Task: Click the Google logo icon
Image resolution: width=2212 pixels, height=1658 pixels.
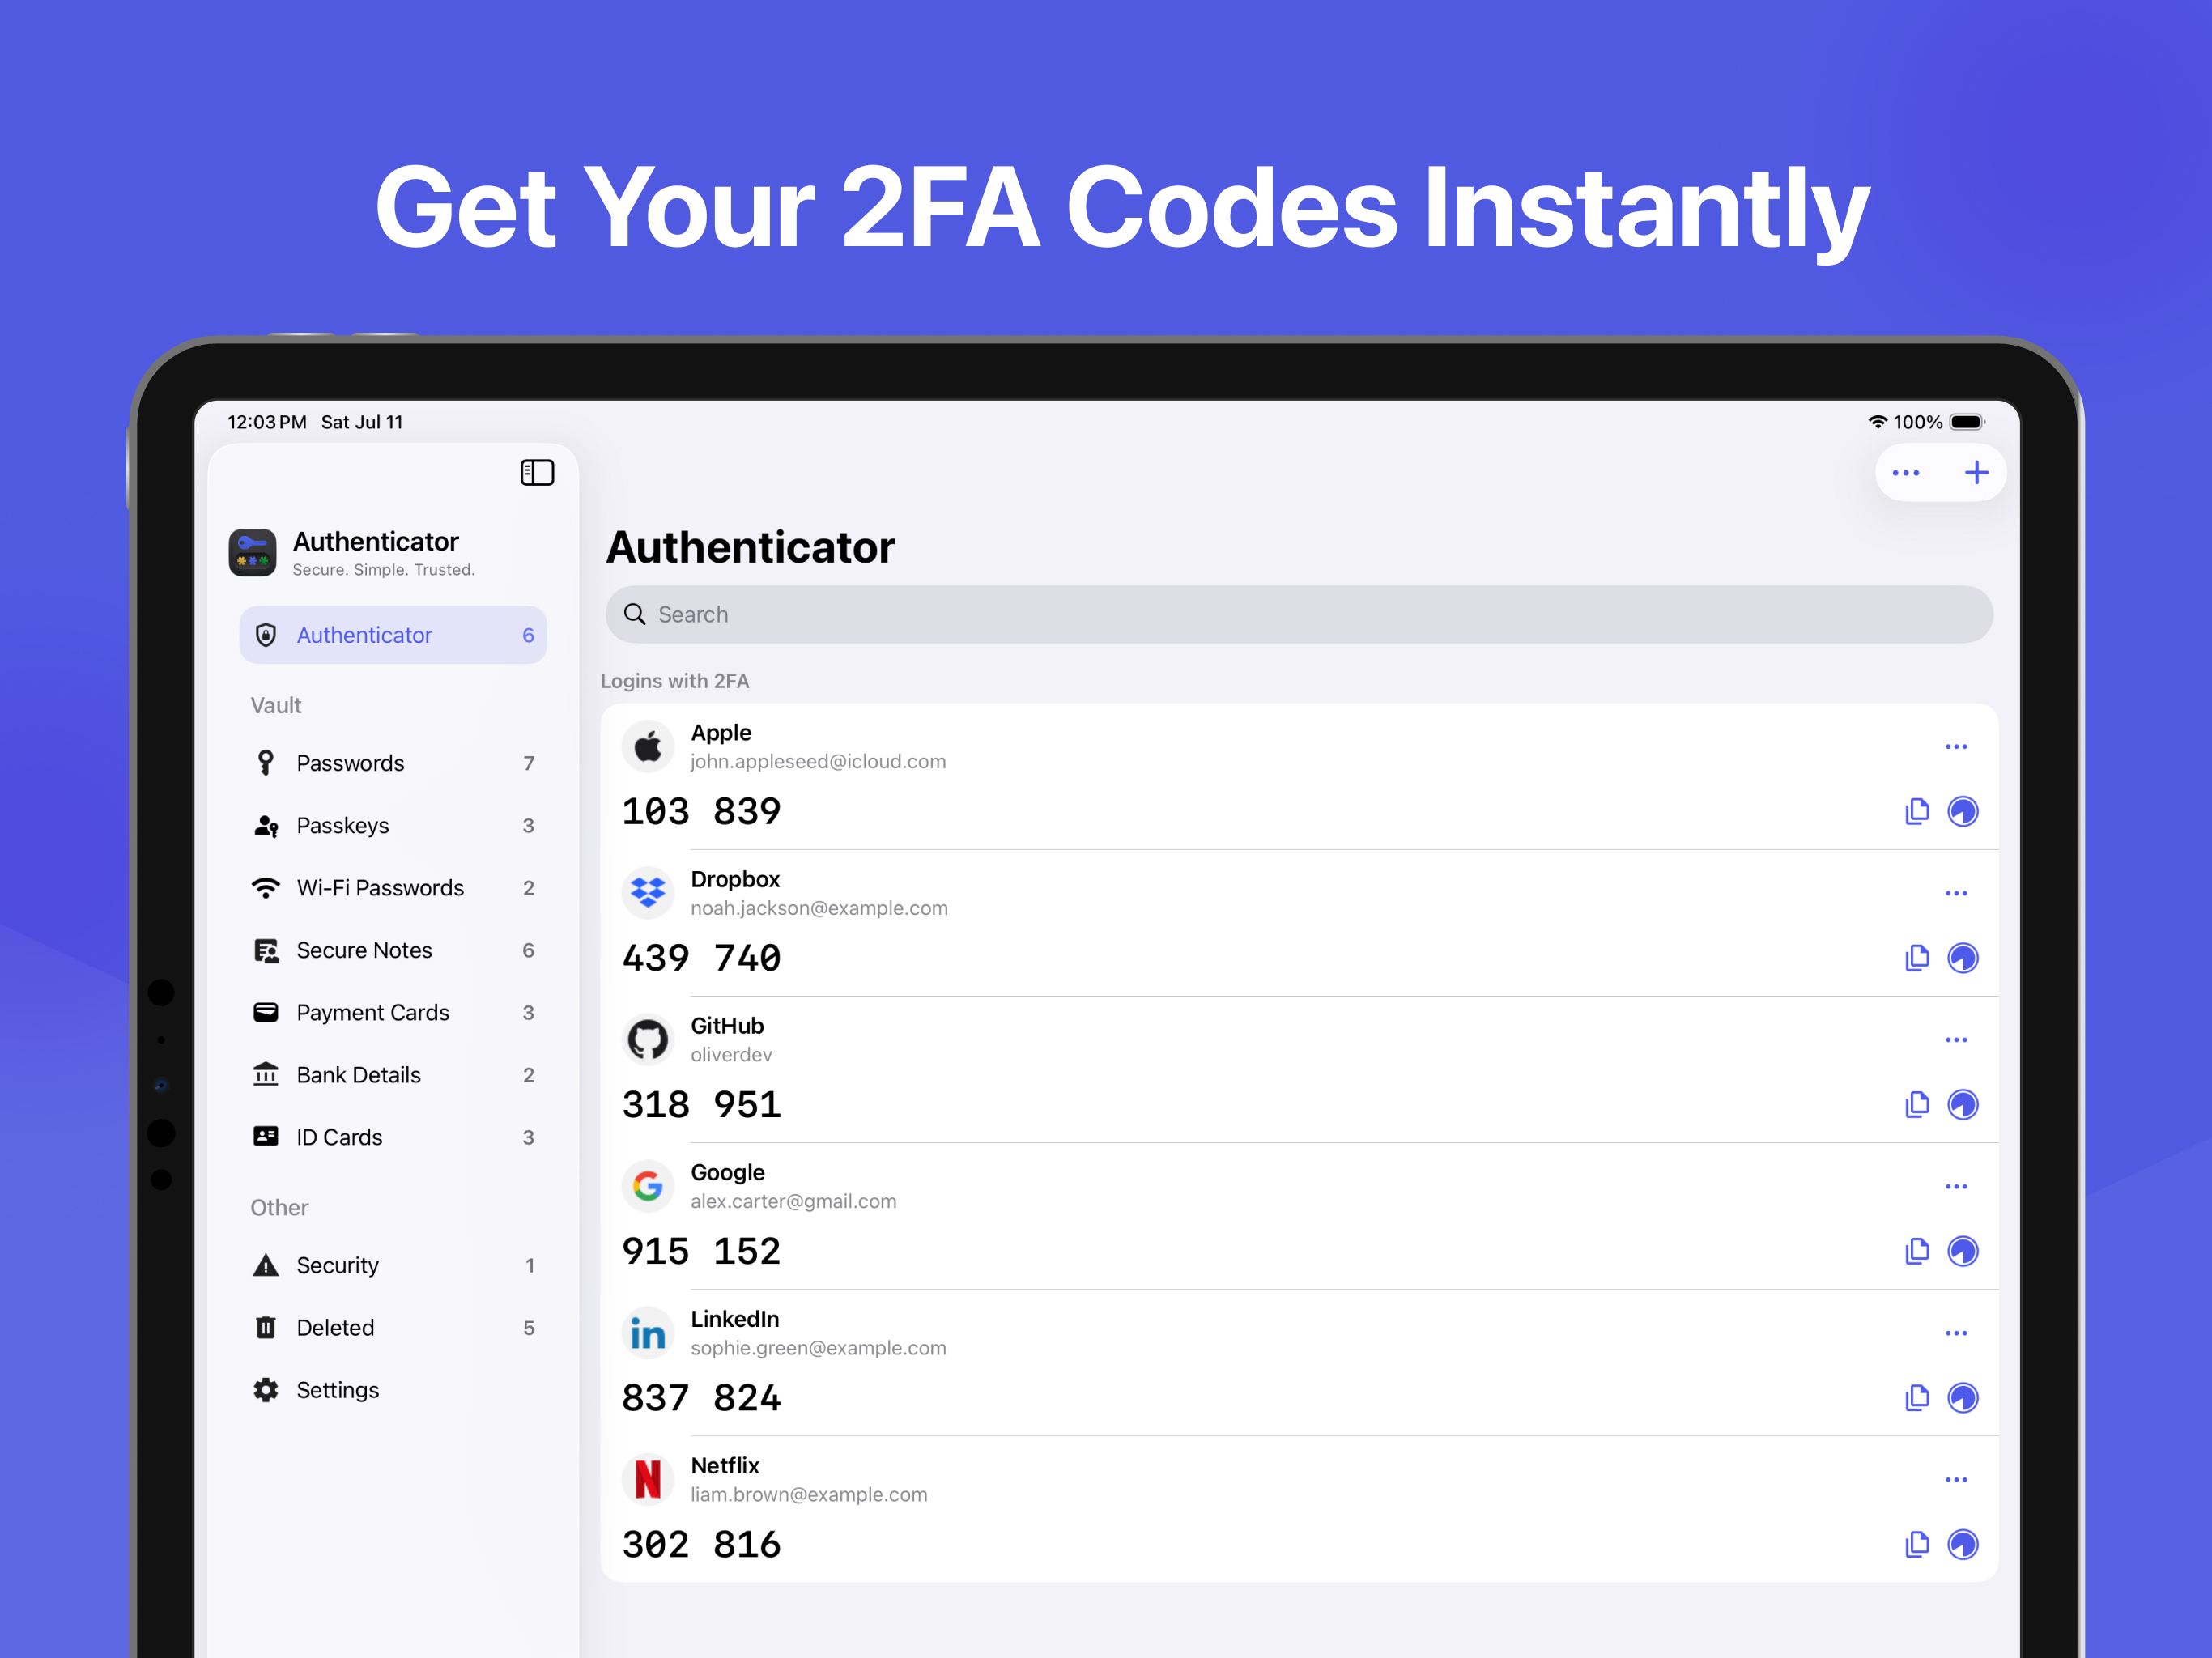Action: point(648,1186)
